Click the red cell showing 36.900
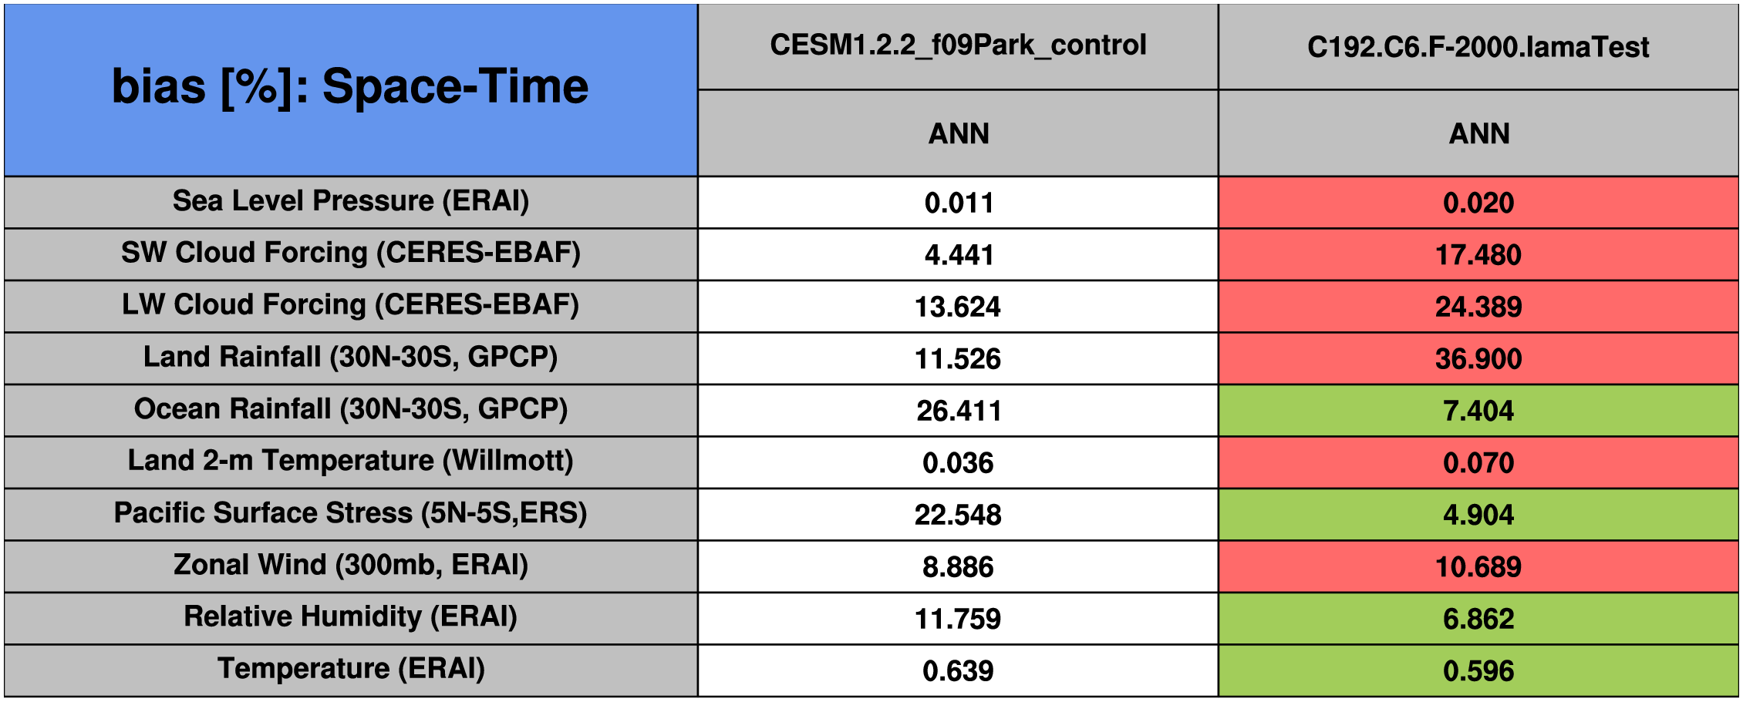Screen dimensions: 1743x702 tap(1478, 358)
